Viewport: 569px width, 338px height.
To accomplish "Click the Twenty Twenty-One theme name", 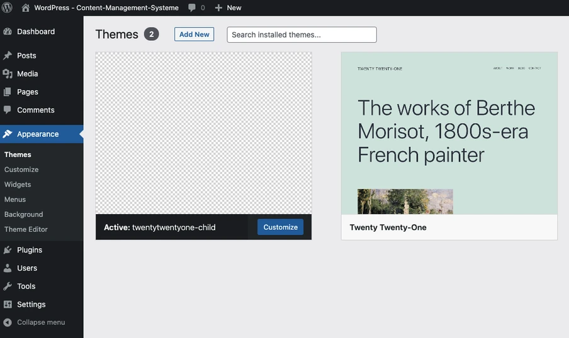I will click(x=388, y=227).
